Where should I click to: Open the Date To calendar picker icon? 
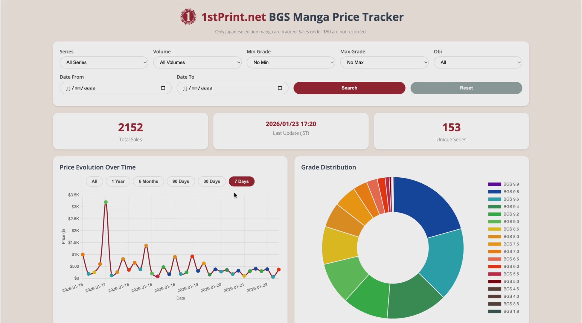coord(280,88)
